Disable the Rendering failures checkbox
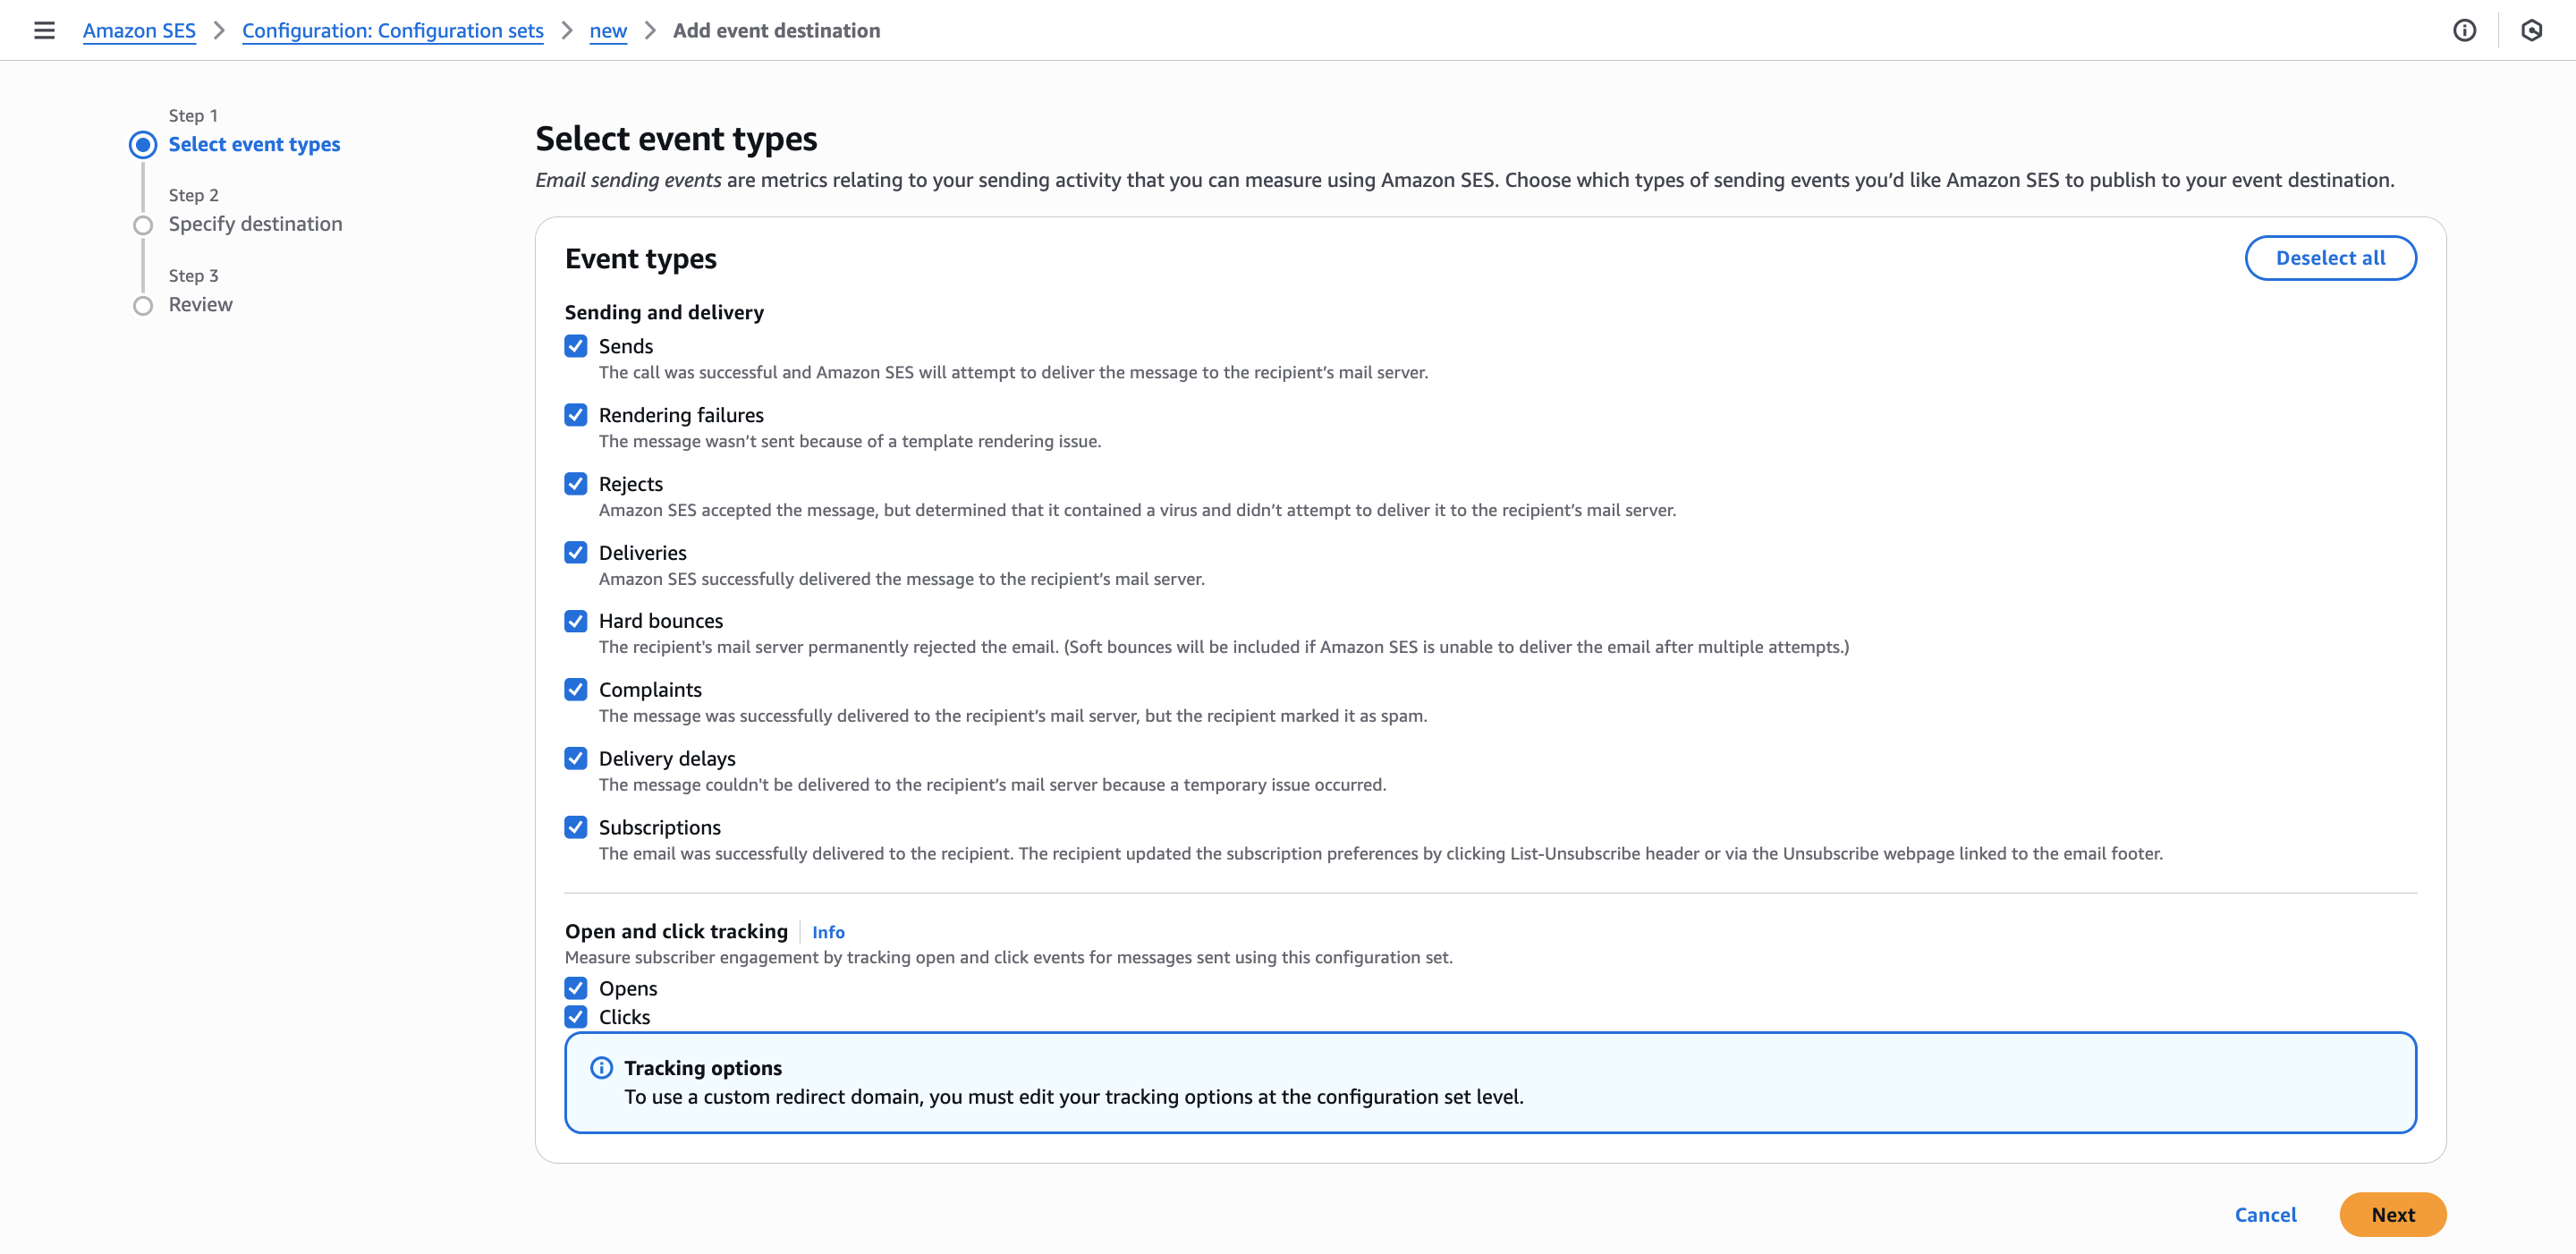Image resolution: width=2576 pixels, height=1254 pixels. [576, 415]
